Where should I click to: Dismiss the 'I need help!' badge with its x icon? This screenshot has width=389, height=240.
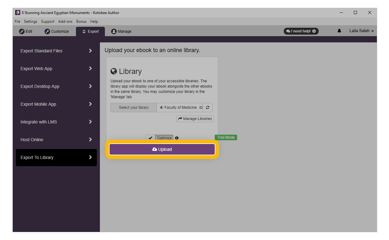pos(314,31)
